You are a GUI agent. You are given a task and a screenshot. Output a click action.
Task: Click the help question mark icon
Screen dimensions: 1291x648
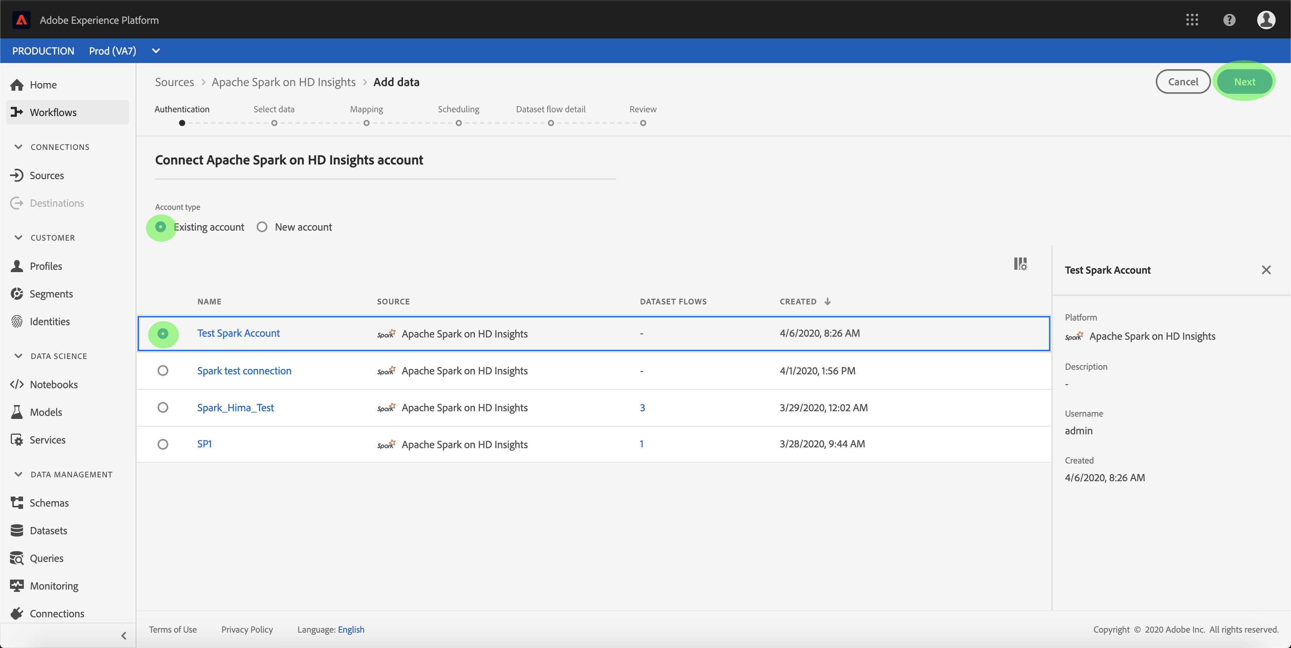pyautogui.click(x=1229, y=20)
